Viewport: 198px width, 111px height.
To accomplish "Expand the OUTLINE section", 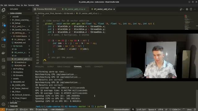I will [x=13, y=103].
